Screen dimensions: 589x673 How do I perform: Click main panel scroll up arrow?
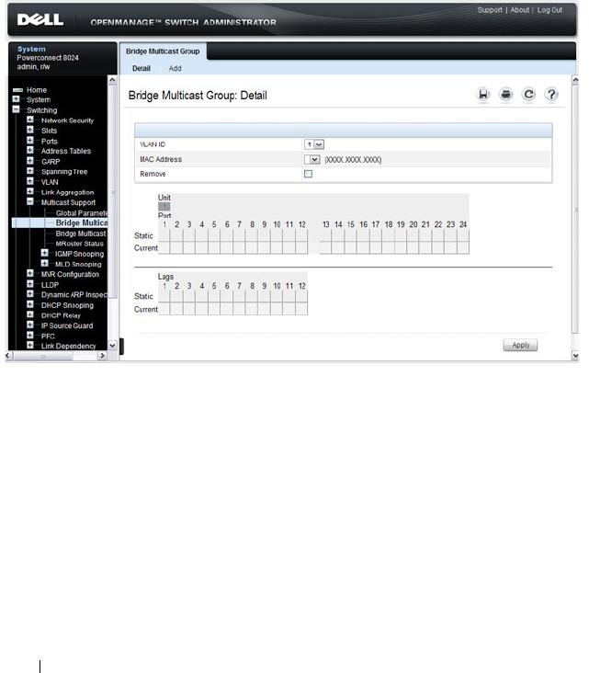pos(575,80)
